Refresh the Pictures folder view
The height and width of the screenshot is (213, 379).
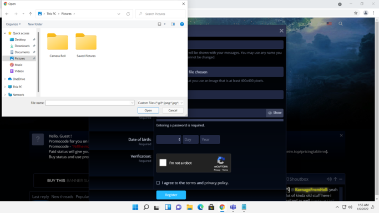click(128, 14)
